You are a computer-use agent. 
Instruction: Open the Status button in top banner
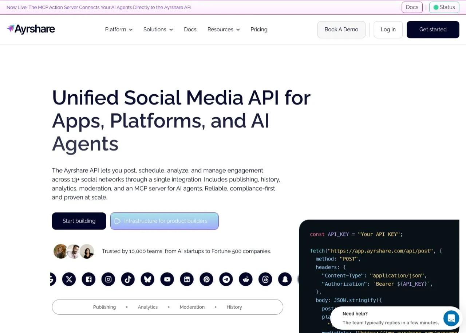[444, 7]
